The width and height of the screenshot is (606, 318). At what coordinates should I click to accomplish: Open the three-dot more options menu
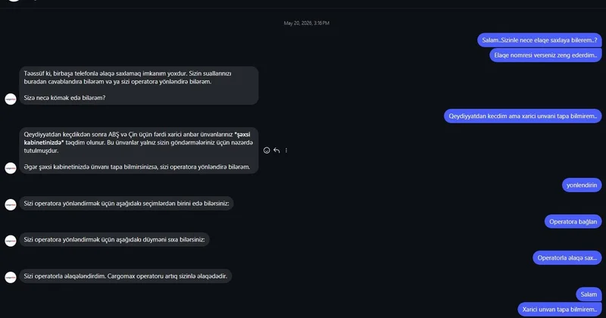pyautogui.click(x=286, y=151)
